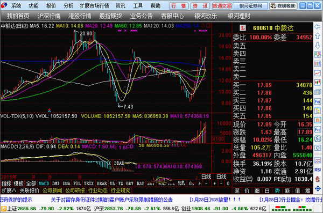Click the 0 reset button beside indicator tabs

(x=228, y=183)
